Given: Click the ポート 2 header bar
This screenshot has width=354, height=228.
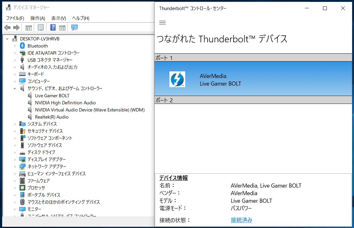Looking at the screenshot, I should 253,100.
